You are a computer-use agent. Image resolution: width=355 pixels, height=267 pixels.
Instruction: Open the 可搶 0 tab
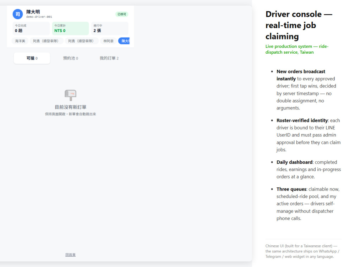click(x=32, y=58)
